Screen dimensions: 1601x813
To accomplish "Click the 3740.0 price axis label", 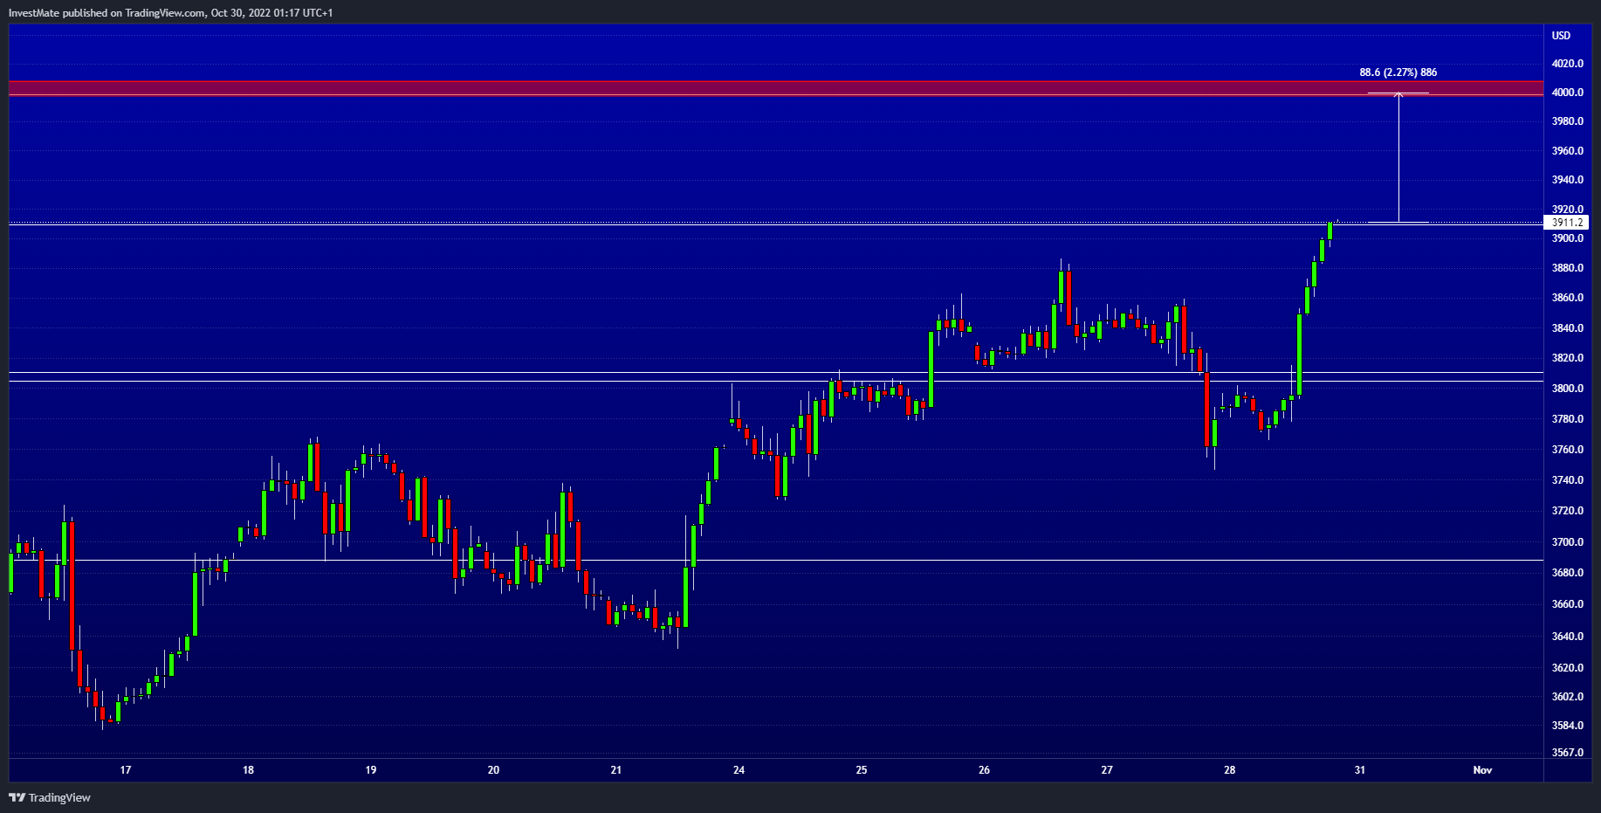I will 1568,480.
